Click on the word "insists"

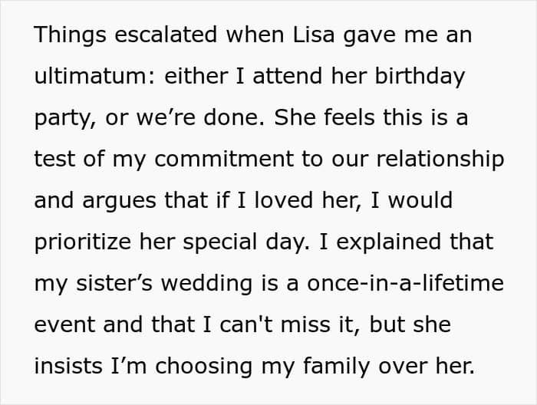point(68,366)
